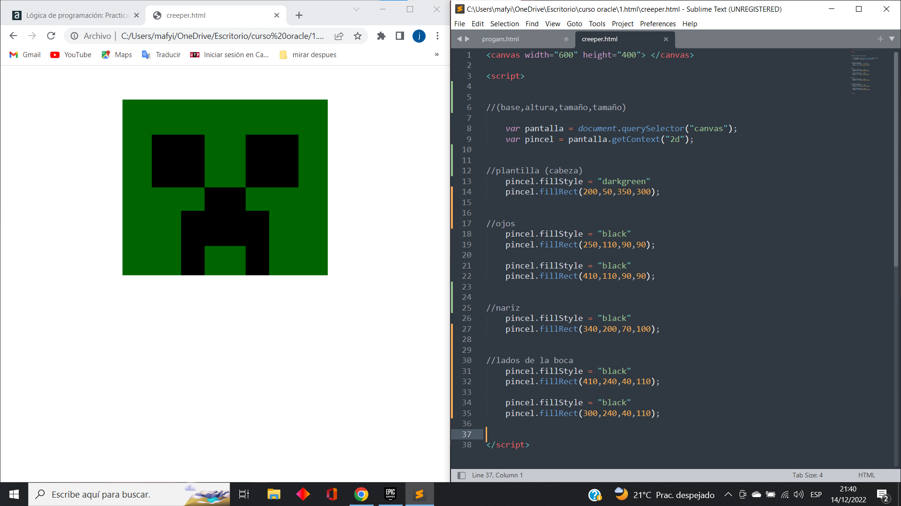Go to previous tab arrow in Sublime
Screen dimensions: 901x506
pyautogui.click(x=459, y=39)
